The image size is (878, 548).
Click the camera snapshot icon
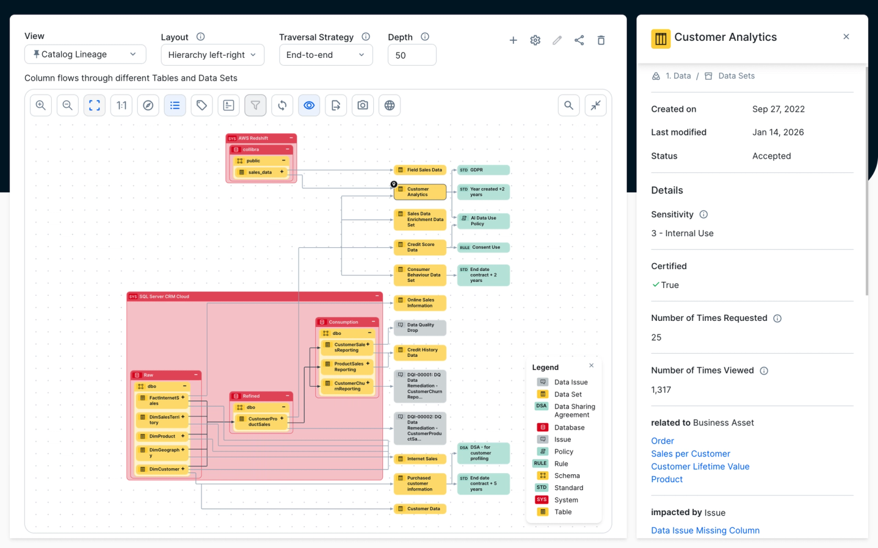coord(363,105)
